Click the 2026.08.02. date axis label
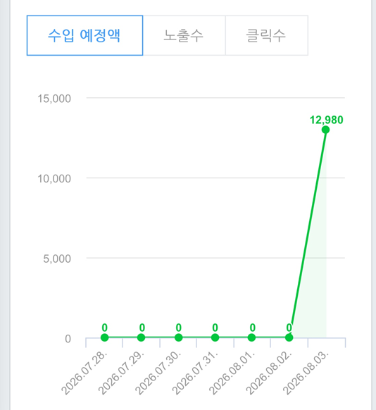Image resolution: width=376 pixels, height=410 pixels. click(269, 373)
